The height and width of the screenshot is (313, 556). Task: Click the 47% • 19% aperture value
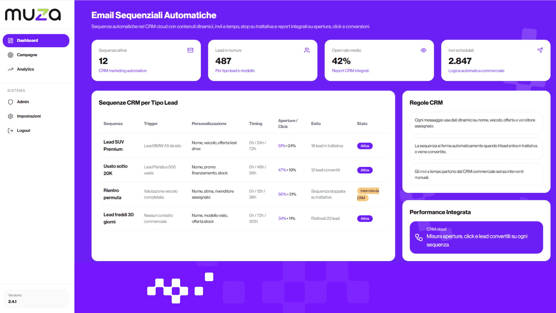pos(287,170)
